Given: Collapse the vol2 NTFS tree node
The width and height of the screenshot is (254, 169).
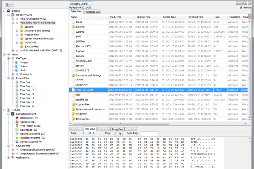Looking at the screenshot, I should [x=13, y=23].
